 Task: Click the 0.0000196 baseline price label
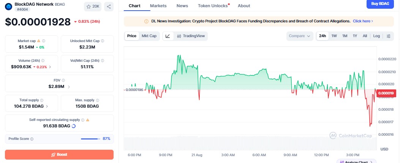(135, 89)
